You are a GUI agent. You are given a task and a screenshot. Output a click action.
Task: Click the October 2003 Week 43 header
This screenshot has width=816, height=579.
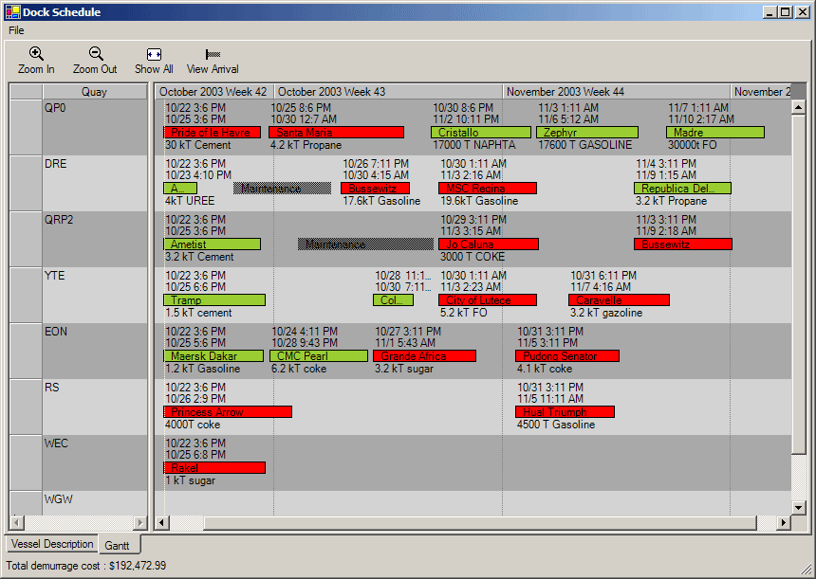click(388, 92)
